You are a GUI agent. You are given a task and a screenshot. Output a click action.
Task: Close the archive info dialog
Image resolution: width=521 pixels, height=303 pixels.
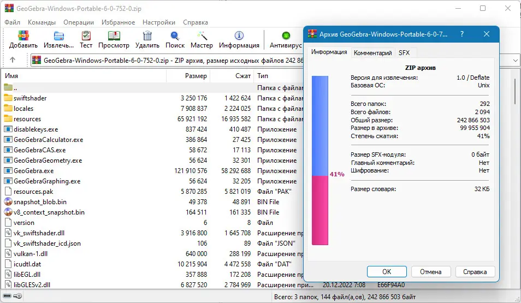click(x=487, y=34)
